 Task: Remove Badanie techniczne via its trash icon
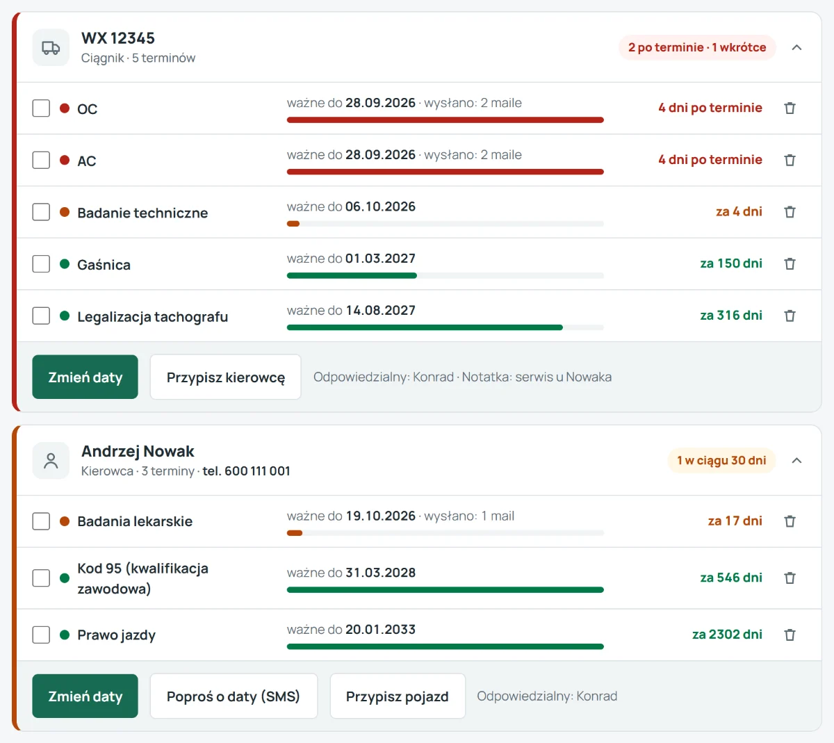[790, 212]
